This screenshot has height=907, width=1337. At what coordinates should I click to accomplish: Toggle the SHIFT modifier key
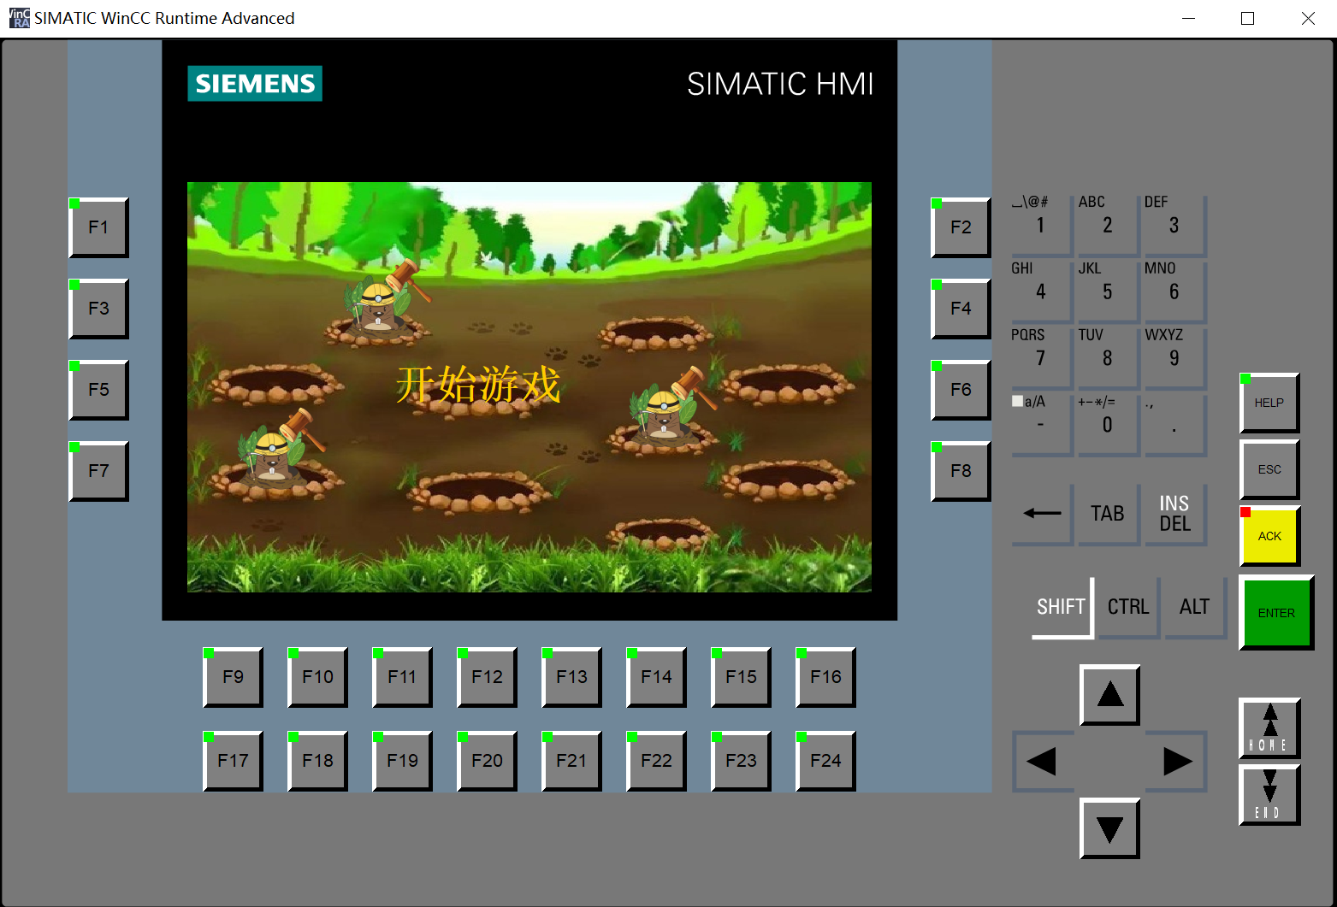tap(1062, 607)
